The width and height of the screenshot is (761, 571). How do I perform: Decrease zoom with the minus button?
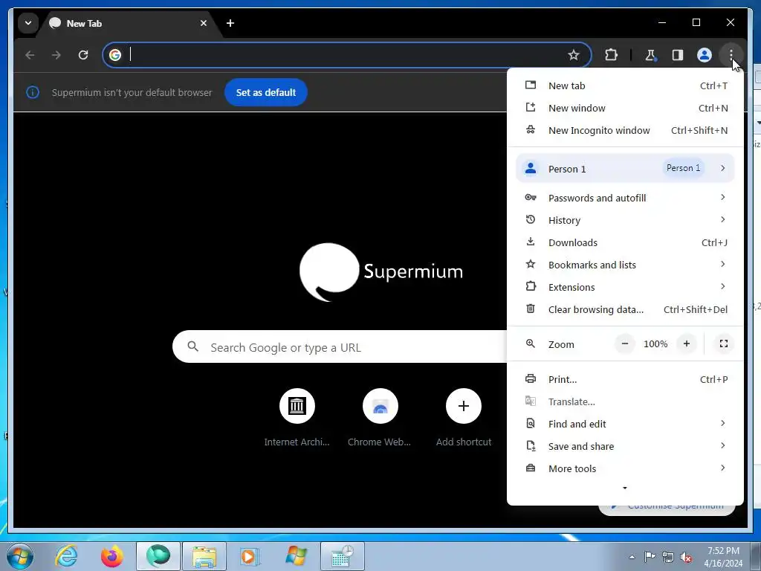[624, 343]
